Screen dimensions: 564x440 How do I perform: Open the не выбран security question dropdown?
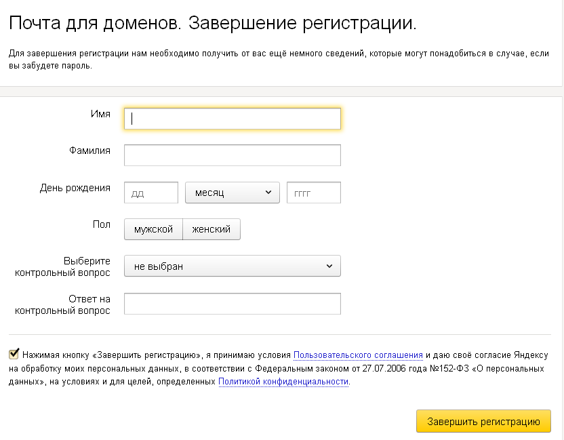[232, 266]
